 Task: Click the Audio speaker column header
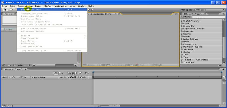coord(7,77)
